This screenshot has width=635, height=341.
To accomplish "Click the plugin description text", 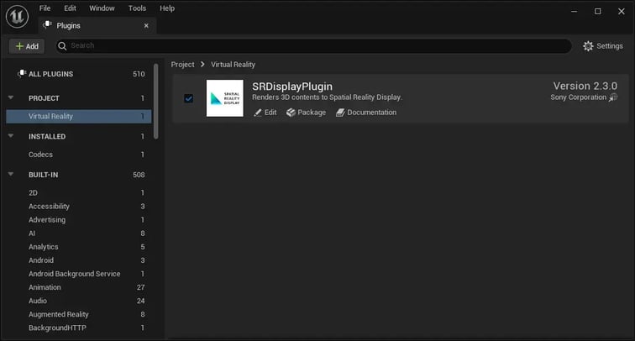I will [x=327, y=97].
